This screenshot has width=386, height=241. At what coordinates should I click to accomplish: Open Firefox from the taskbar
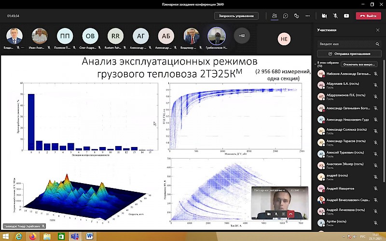click(32, 236)
